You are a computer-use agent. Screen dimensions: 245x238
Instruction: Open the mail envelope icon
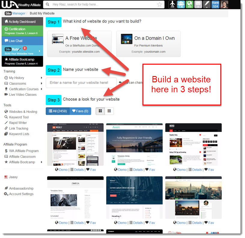pyautogui.click(x=198, y=5)
